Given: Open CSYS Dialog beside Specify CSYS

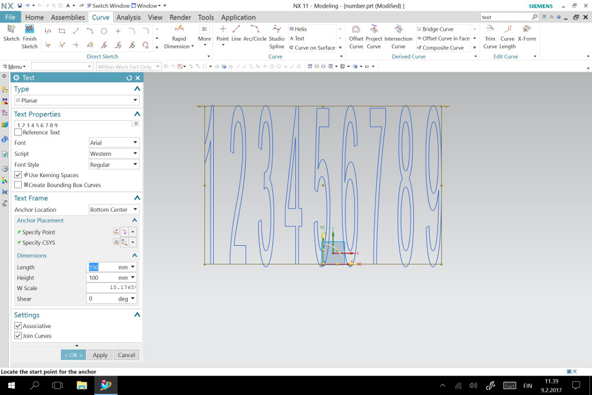Looking at the screenshot, I should tap(116, 242).
